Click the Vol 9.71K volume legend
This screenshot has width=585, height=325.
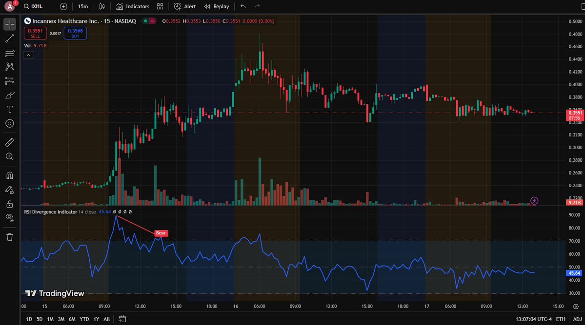(x=36, y=45)
